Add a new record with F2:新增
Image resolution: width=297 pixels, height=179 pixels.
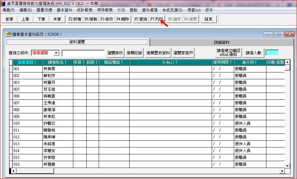[x=75, y=19]
